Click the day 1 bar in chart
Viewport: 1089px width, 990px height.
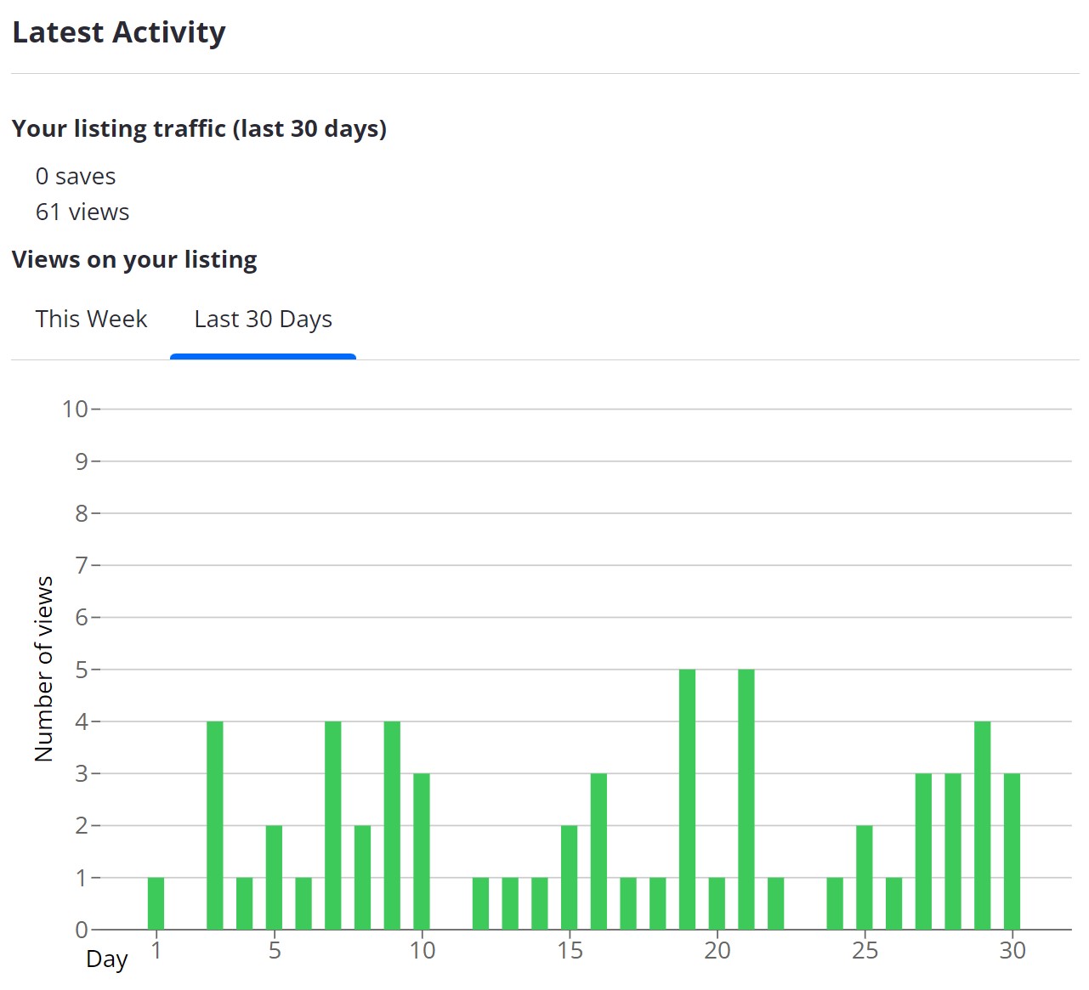click(x=156, y=903)
